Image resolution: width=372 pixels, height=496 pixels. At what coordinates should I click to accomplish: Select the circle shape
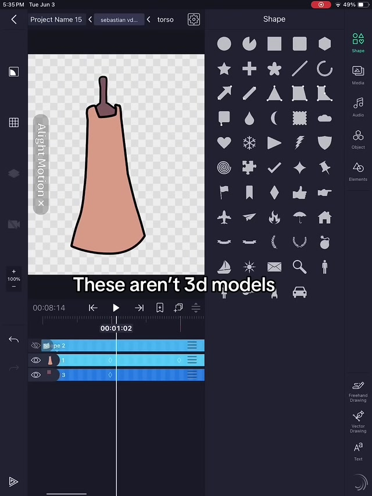point(224,44)
